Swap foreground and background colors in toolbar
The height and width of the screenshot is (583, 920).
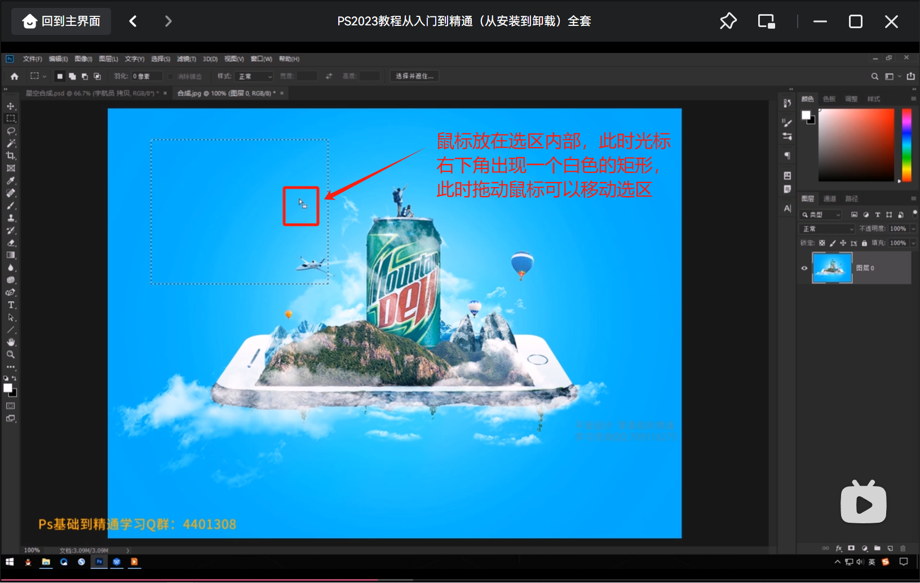(14, 378)
